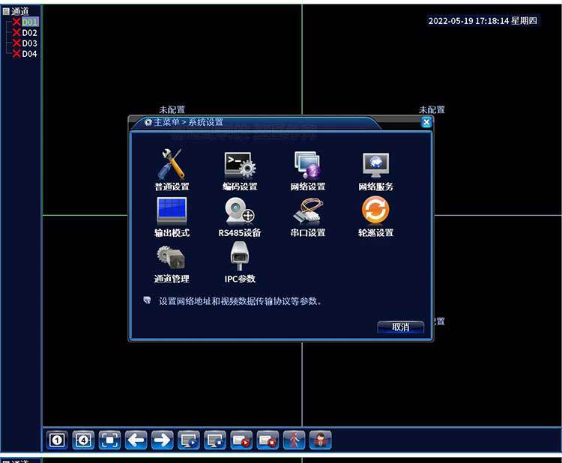Open IPC参数 camera parameters icon
562x463 pixels.
240,263
